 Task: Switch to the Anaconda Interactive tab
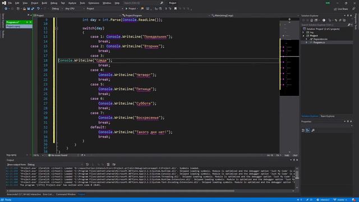pos(24,195)
